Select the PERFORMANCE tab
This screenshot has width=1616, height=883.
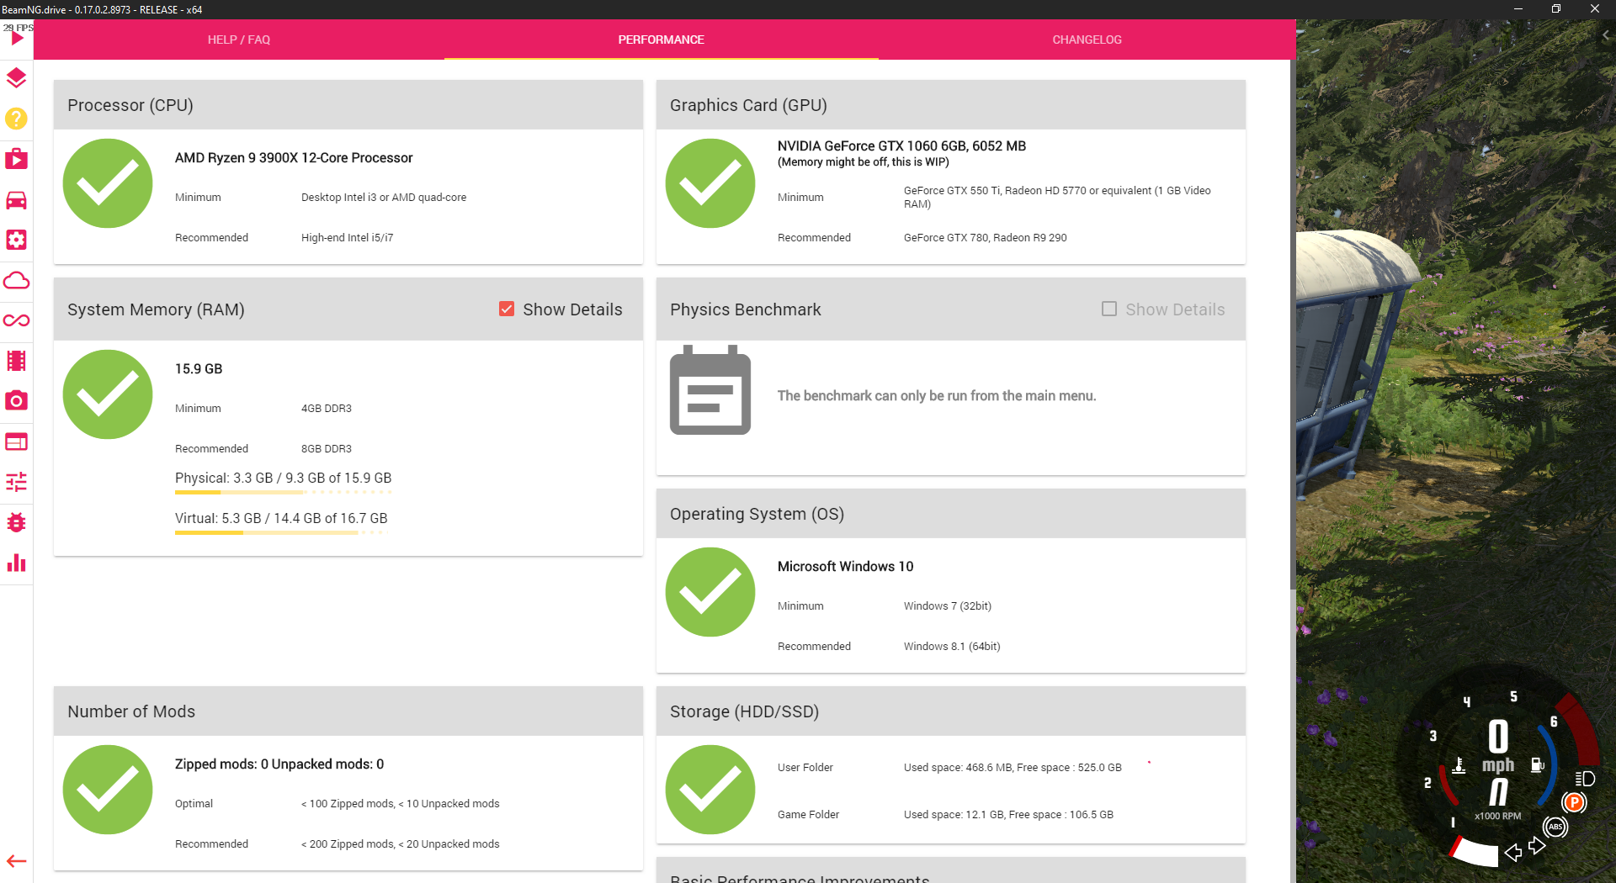[662, 40]
